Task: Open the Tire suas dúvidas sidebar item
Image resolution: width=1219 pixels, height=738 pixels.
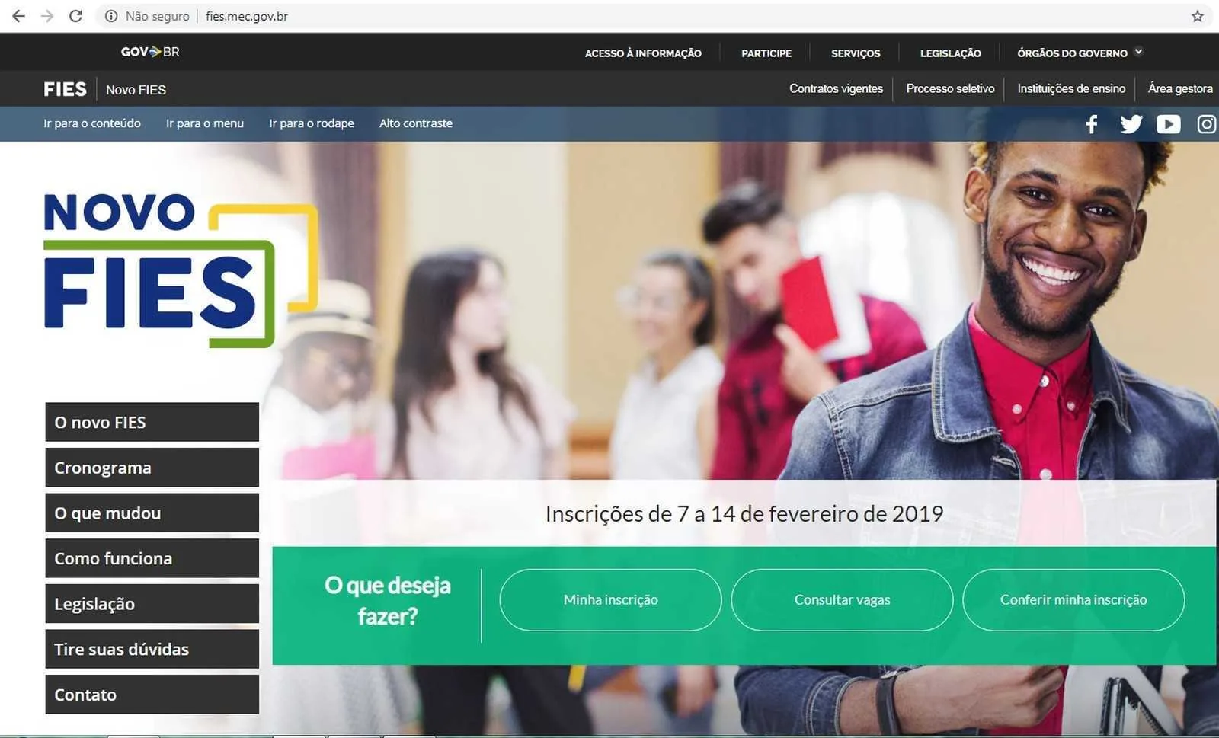Action: point(152,649)
